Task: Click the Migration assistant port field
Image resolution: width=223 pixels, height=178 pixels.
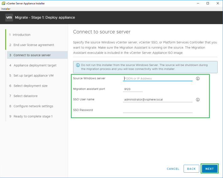Action: 133,89
